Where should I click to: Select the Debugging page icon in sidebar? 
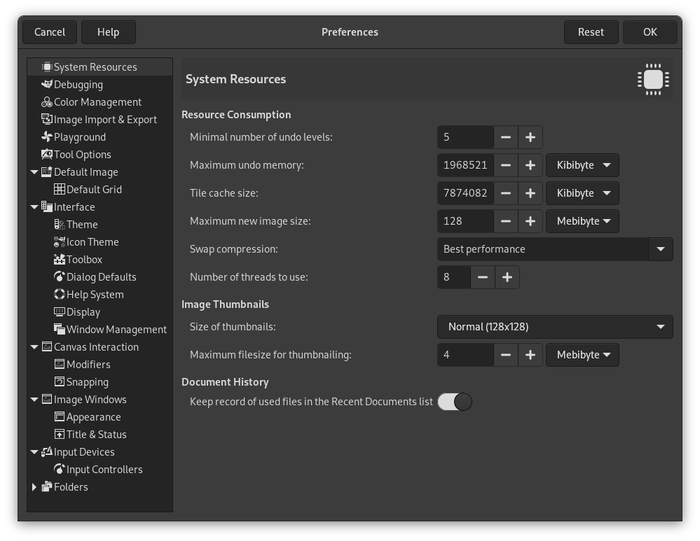pyautogui.click(x=47, y=84)
